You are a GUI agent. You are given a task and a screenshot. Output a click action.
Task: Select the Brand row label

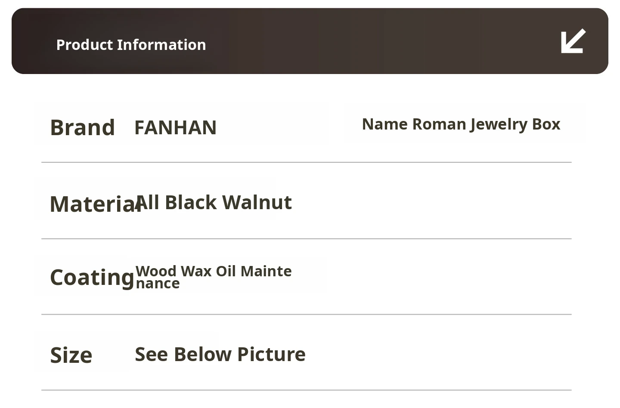pos(82,127)
